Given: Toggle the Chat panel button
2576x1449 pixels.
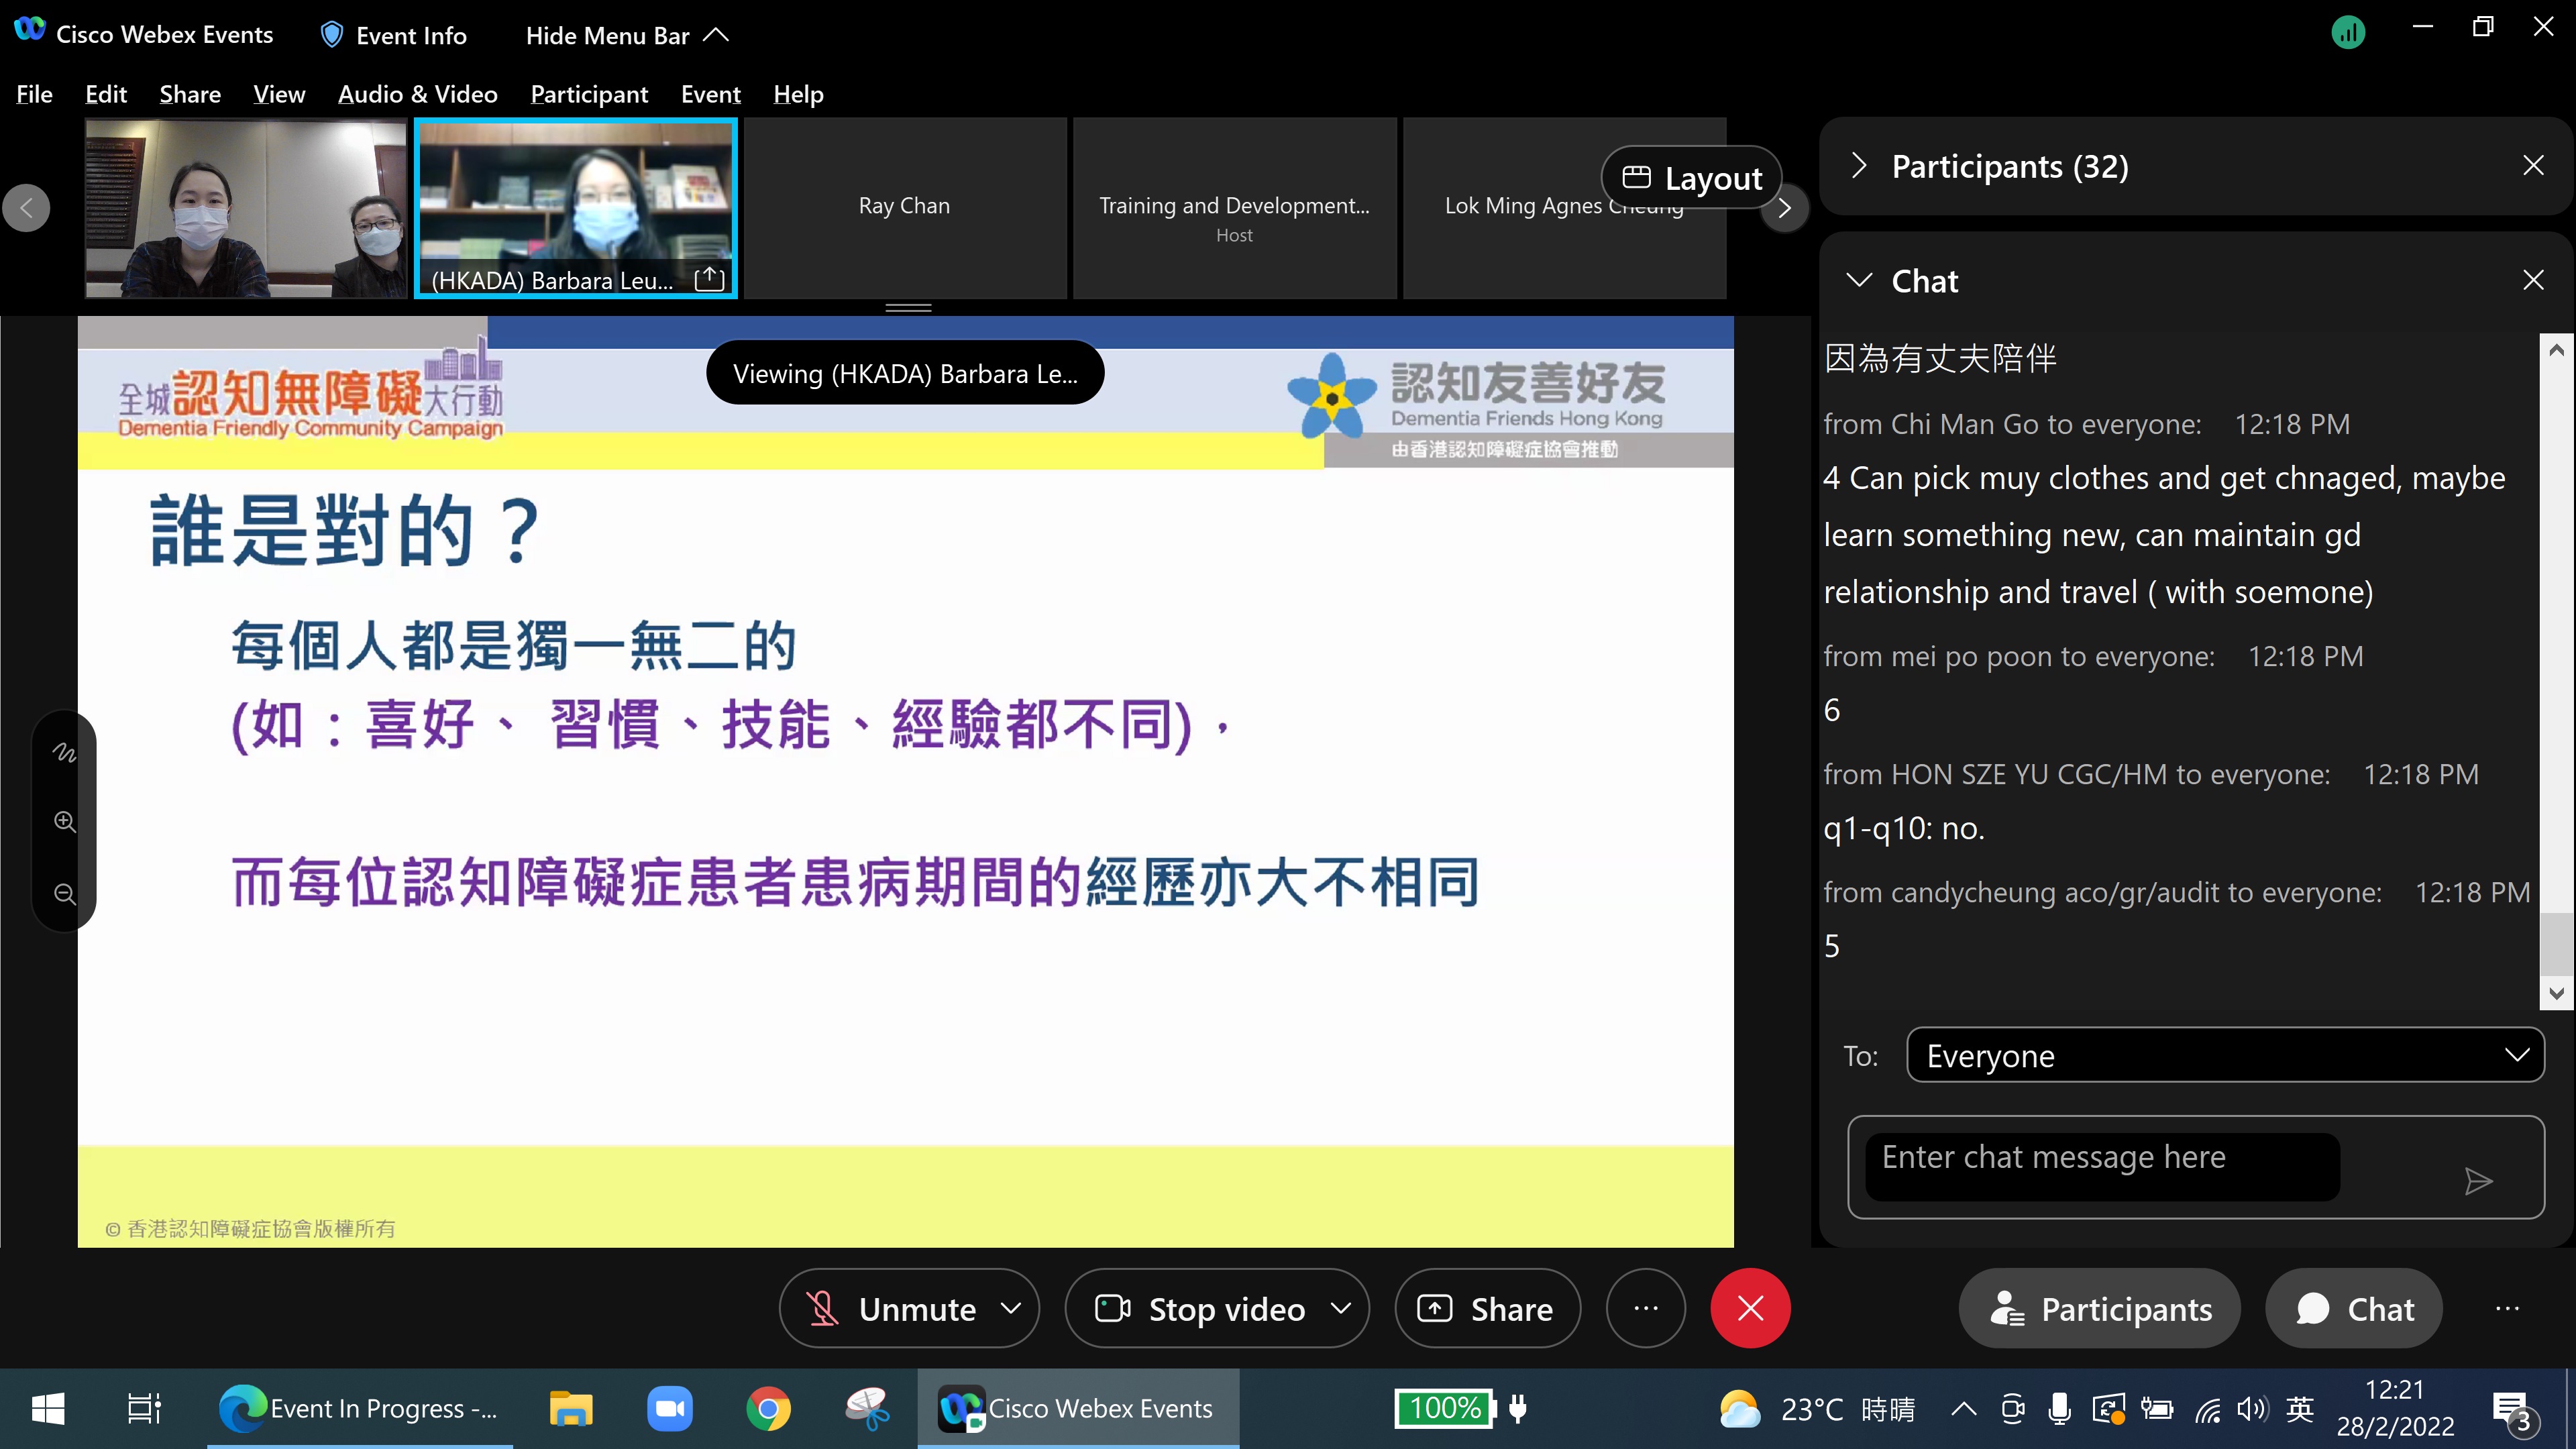Looking at the screenshot, I should [2354, 1308].
